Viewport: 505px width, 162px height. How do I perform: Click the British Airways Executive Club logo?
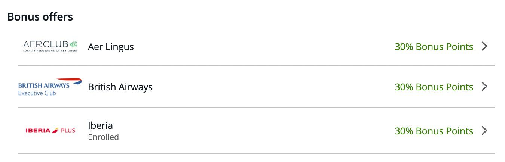coord(50,88)
